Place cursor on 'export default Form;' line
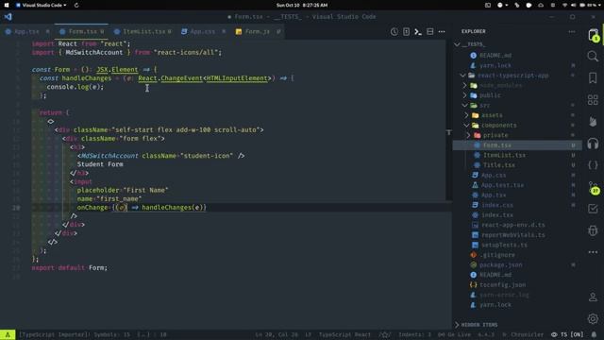The height and width of the screenshot is (340, 604). 70,267
